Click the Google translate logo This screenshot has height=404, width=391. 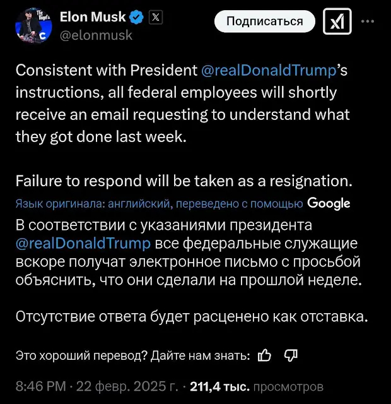click(329, 203)
